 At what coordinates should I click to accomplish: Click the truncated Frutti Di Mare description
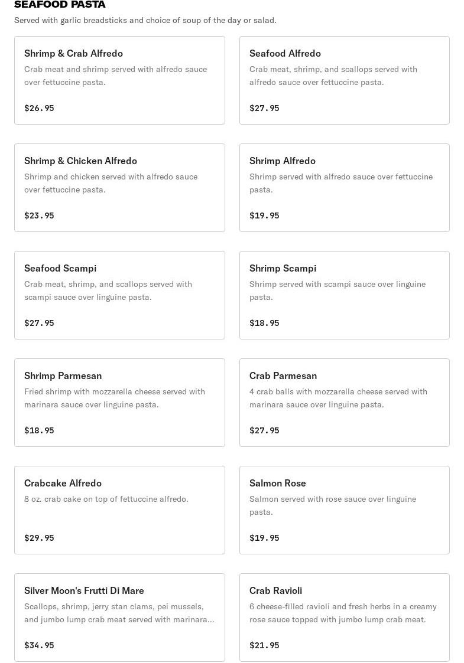click(118, 613)
